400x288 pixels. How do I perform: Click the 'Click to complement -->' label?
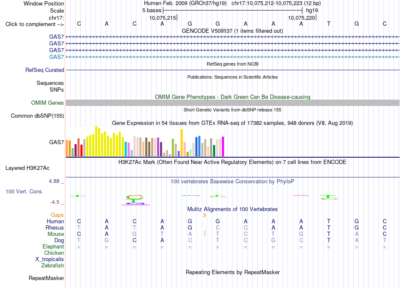[x=35, y=24]
